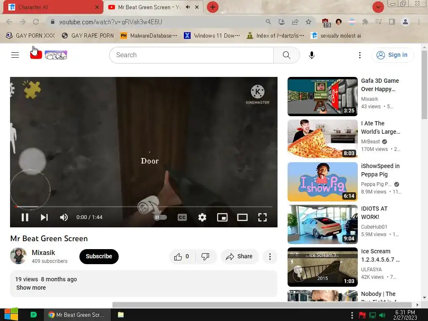
Task: Click ULFASYA channel name in sidebar
Action: pos(371,270)
